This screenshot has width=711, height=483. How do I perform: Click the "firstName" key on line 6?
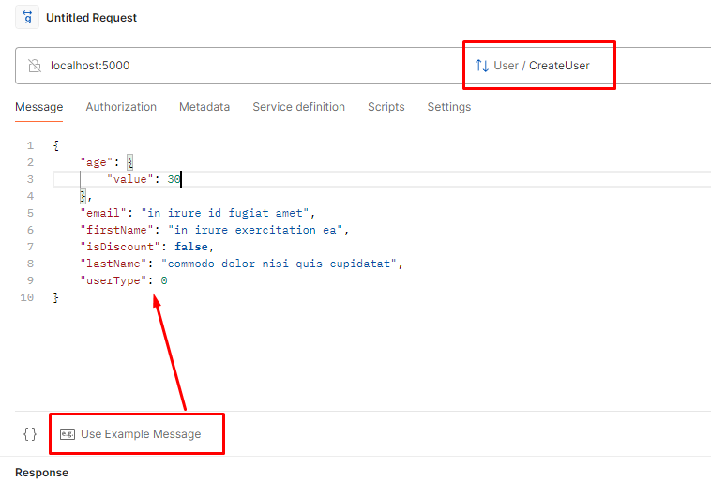116,230
